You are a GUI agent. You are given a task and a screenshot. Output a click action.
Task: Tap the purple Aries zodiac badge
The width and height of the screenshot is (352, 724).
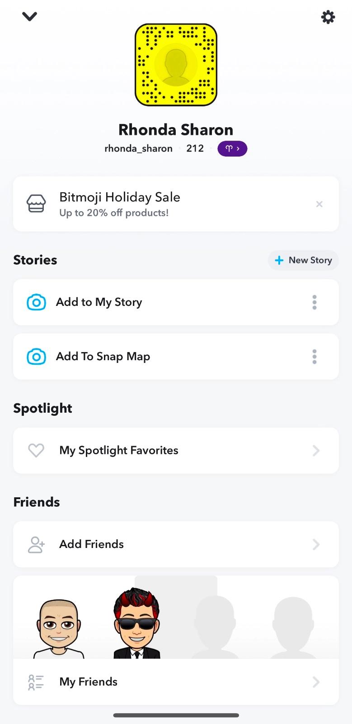(x=232, y=148)
